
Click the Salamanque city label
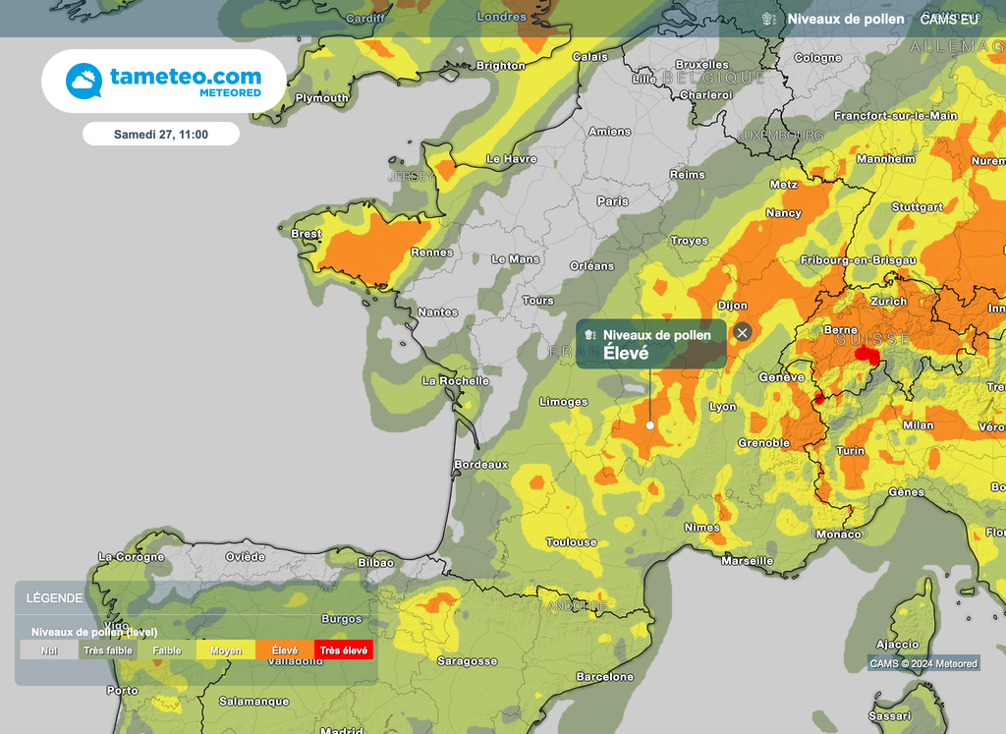(x=254, y=702)
